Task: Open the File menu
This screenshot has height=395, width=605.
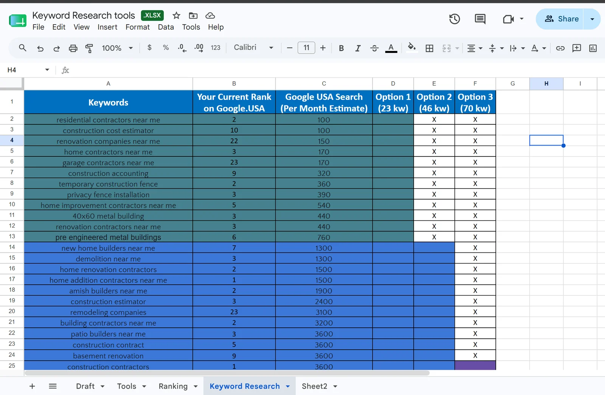Action: pyautogui.click(x=38, y=27)
